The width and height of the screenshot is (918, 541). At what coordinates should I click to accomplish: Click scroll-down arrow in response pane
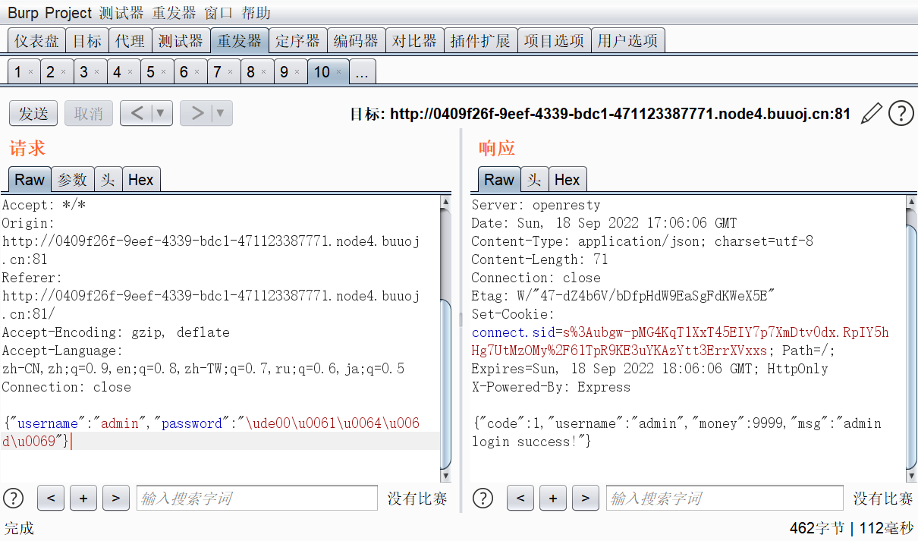click(912, 475)
